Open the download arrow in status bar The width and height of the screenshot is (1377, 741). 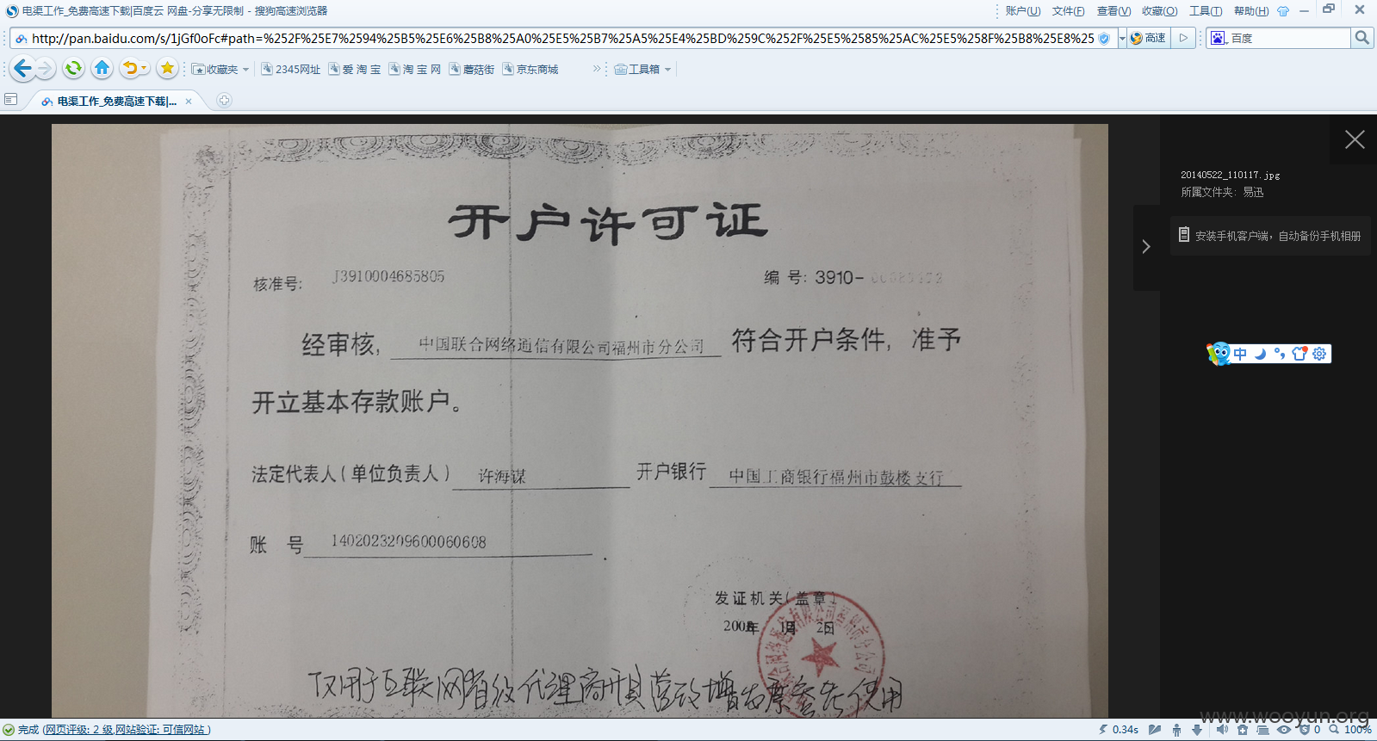[x=1197, y=730]
